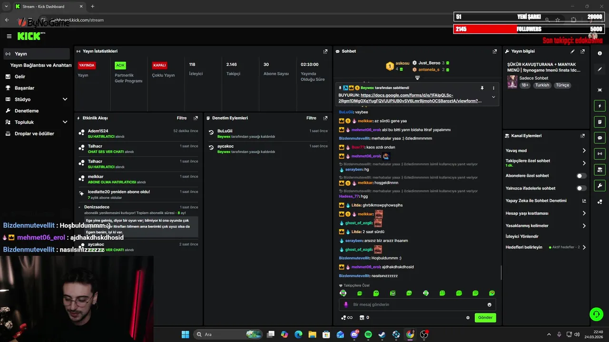Click the three-dots icon at the bottom of the right sidebar
Screen dimensions: 609x342
tap(600, 202)
